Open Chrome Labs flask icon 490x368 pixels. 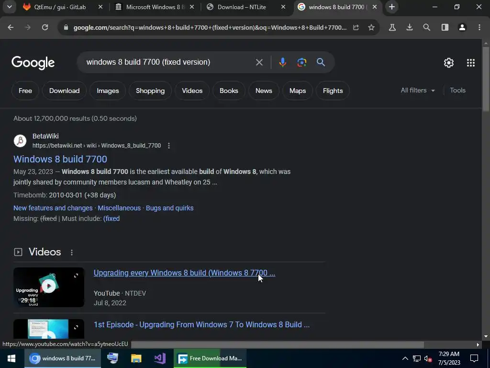[x=392, y=27]
